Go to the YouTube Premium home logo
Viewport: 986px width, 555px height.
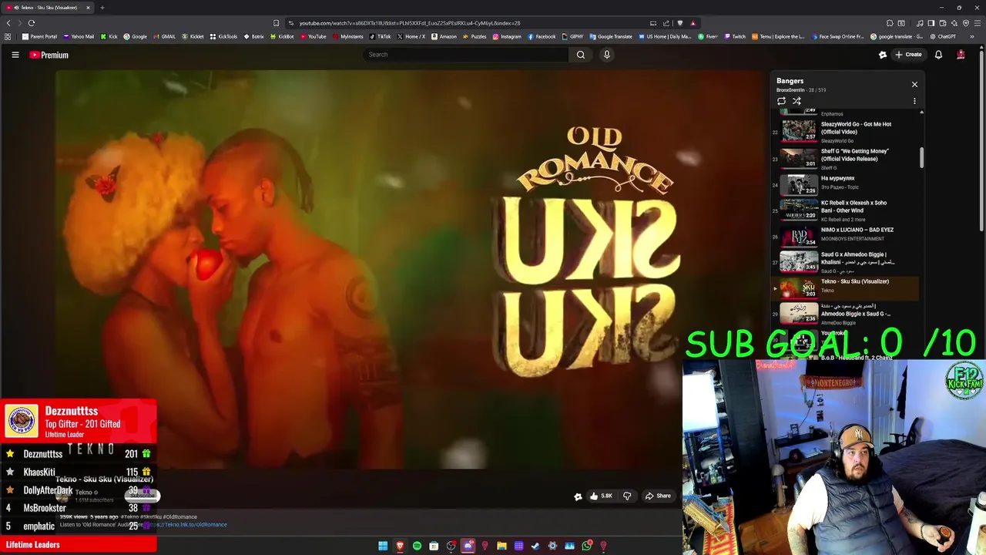click(x=49, y=55)
